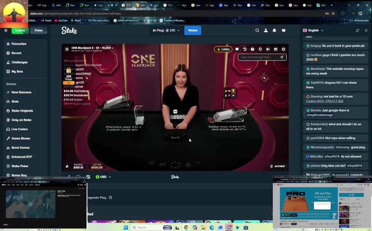This screenshot has height=231, width=372.
Task: Open game settings gear icon
Action: click(283, 49)
